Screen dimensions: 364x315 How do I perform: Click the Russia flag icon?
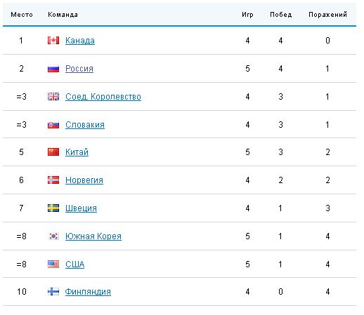point(53,69)
